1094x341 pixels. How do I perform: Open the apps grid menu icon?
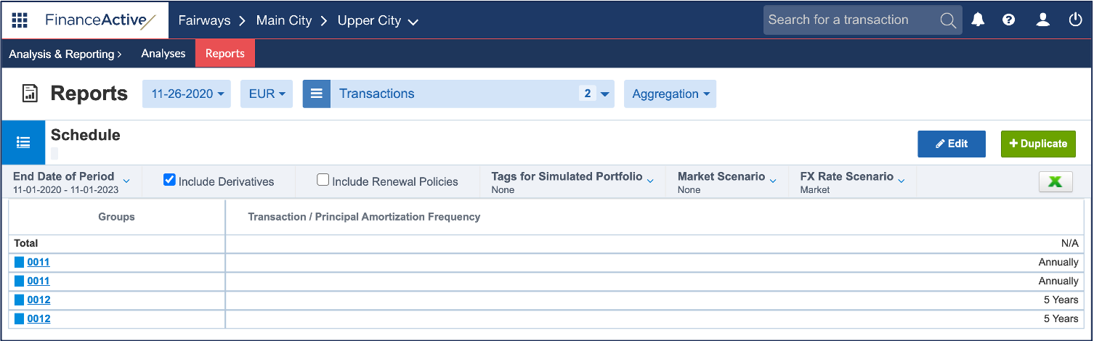[20, 20]
